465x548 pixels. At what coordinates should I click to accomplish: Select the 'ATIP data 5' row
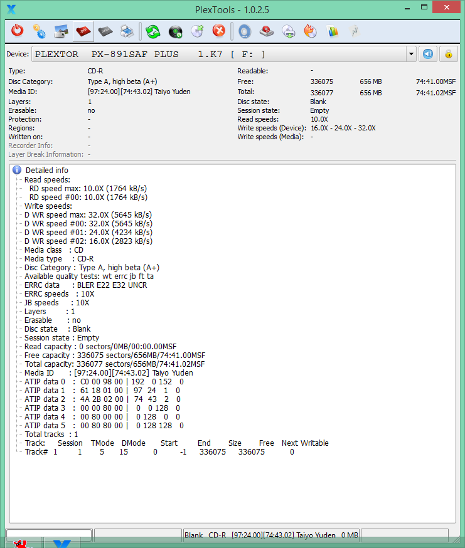click(x=104, y=425)
